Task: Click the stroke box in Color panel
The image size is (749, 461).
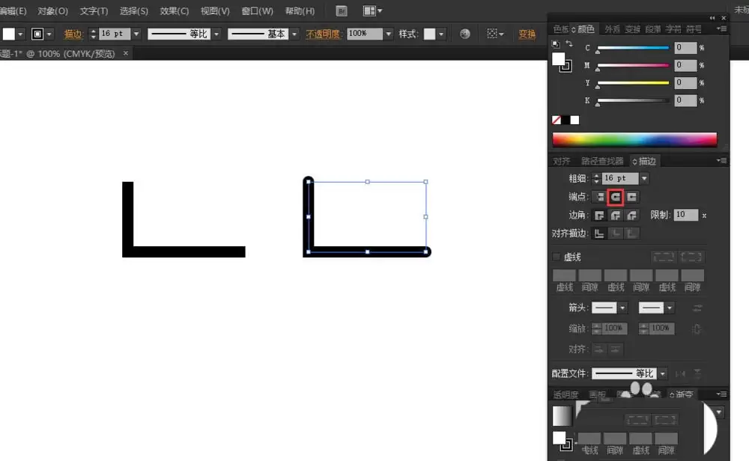Action: click(x=566, y=67)
